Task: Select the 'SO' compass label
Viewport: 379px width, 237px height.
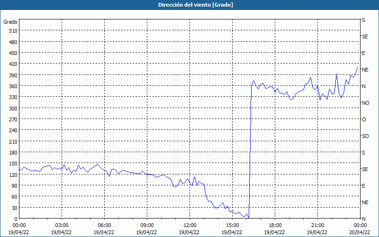Action: pos(365,137)
